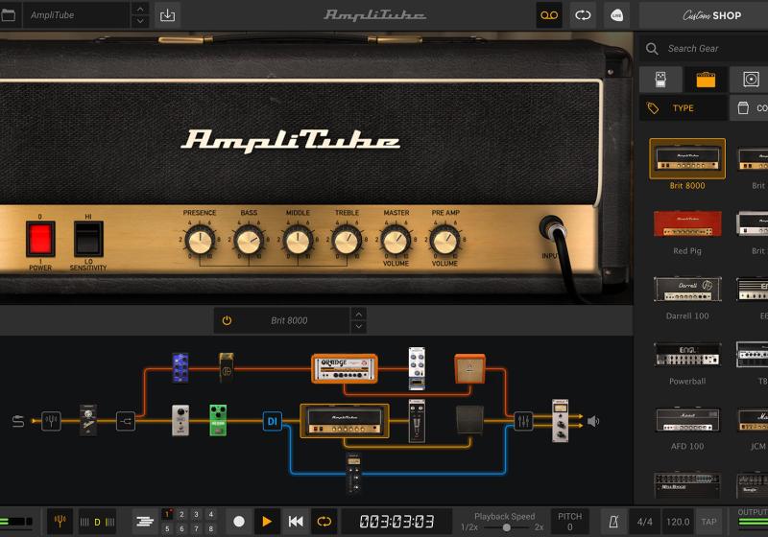Screen dimensions: 768x537
Task: Flip the HI/LO sensitivity switch
Action: click(x=88, y=239)
